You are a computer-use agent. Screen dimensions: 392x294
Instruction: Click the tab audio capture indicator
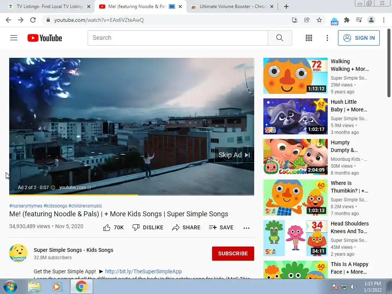172,7
